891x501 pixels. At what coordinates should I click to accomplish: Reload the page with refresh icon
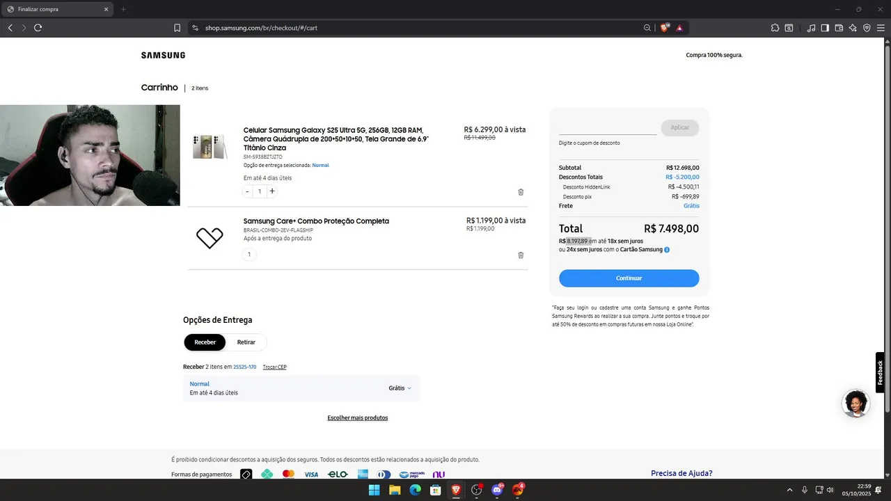(x=38, y=28)
